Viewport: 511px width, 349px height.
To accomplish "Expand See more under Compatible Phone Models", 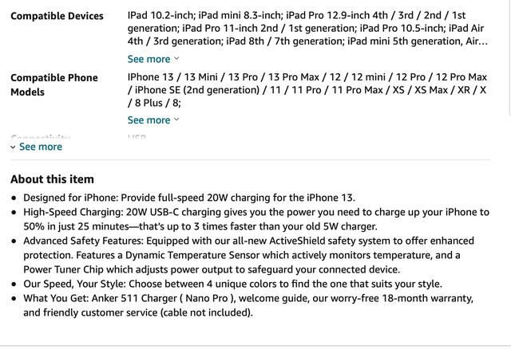I will [x=149, y=120].
